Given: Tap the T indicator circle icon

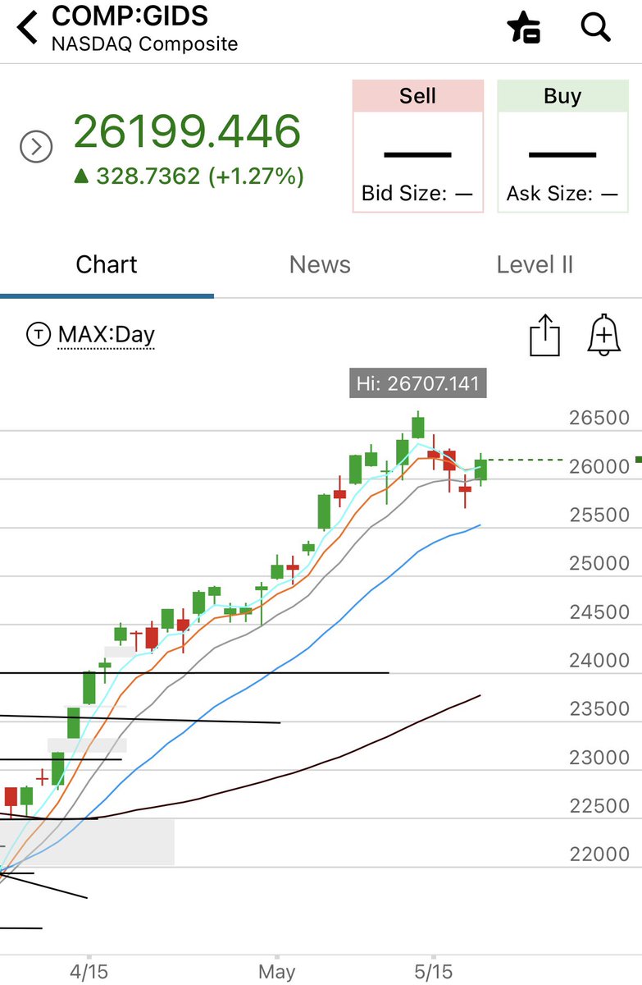Looking at the screenshot, I should 39,335.
